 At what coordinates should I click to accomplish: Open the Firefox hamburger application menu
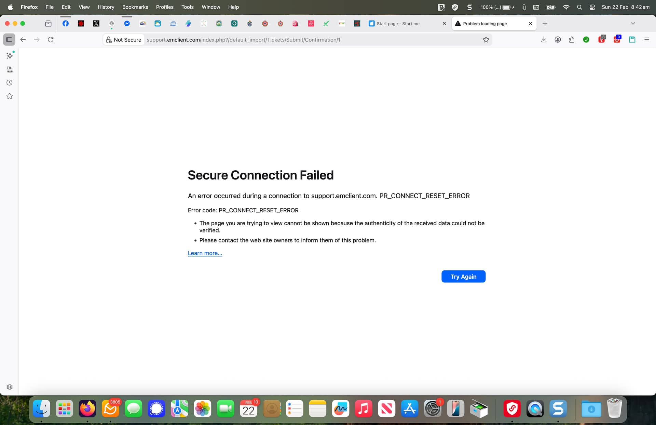(646, 40)
